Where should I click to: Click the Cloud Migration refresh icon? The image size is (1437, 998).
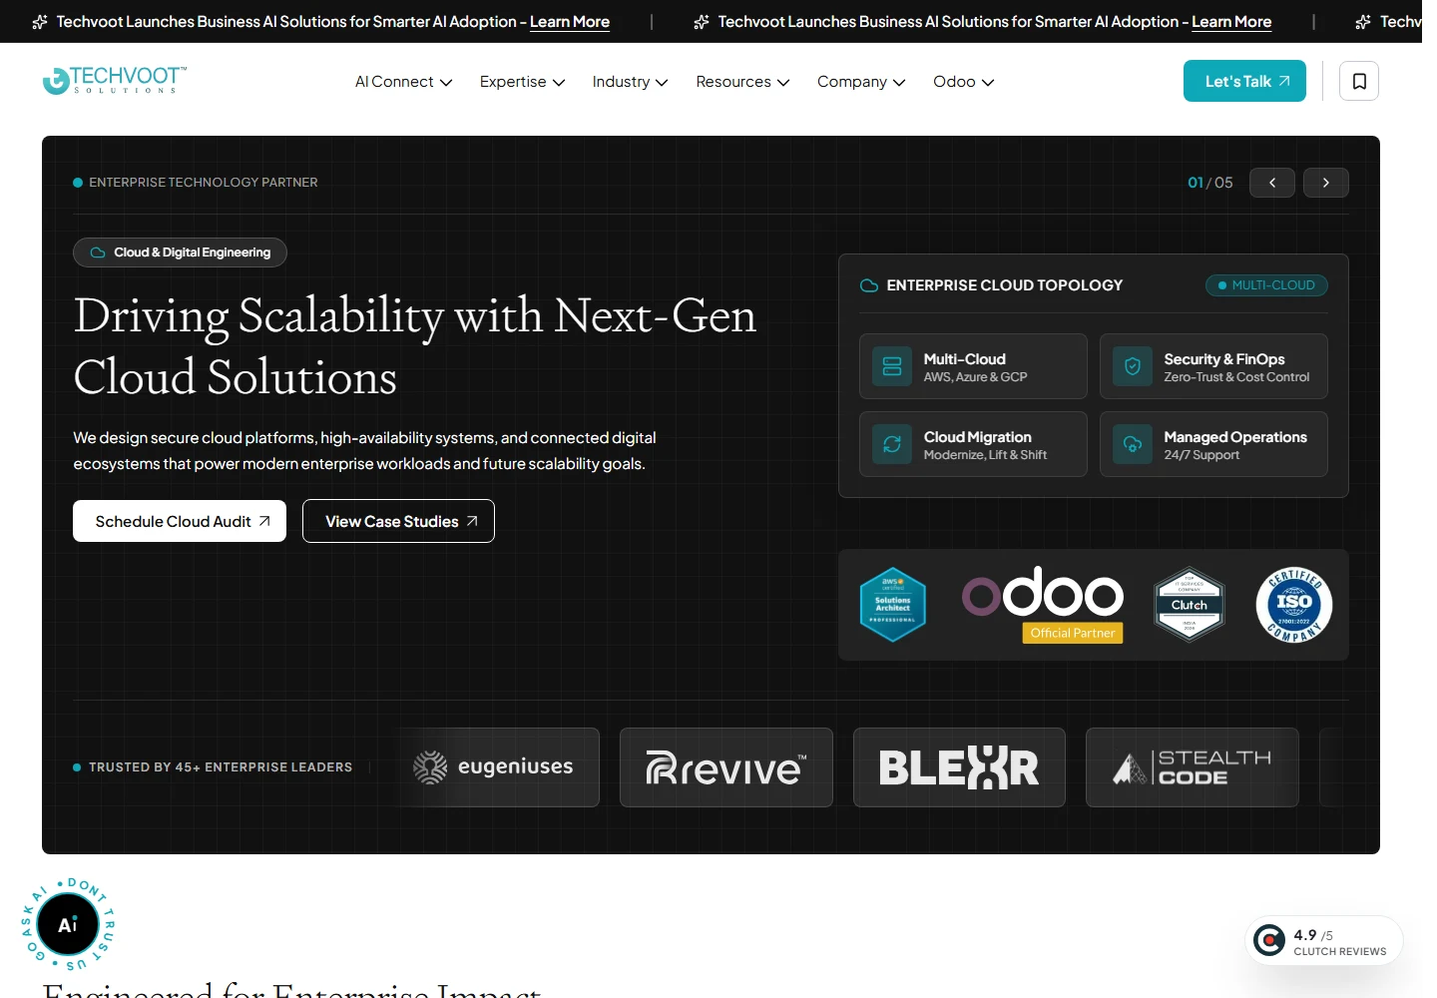pos(892,444)
